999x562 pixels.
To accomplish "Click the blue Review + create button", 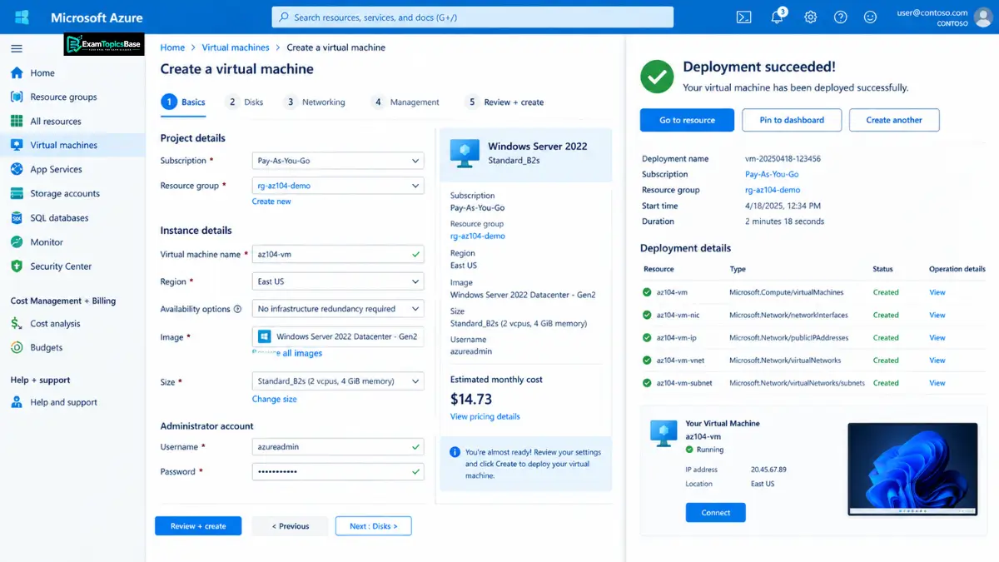I will coord(198,526).
